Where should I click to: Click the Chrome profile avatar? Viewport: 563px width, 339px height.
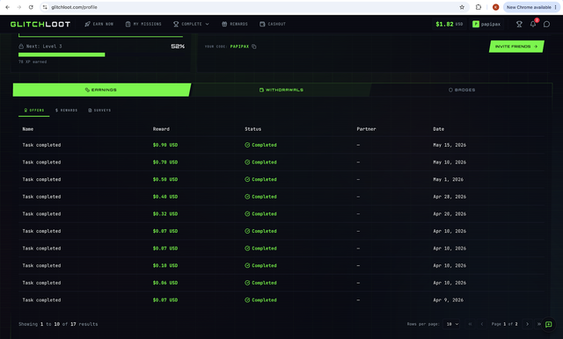tap(496, 7)
